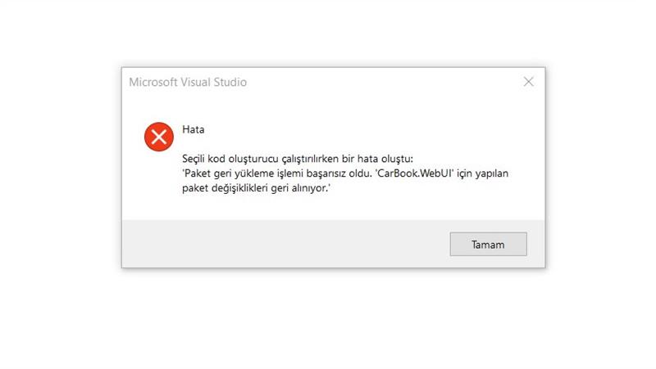Click the 'CarBook.WebUI' project name

pyautogui.click(x=414, y=173)
